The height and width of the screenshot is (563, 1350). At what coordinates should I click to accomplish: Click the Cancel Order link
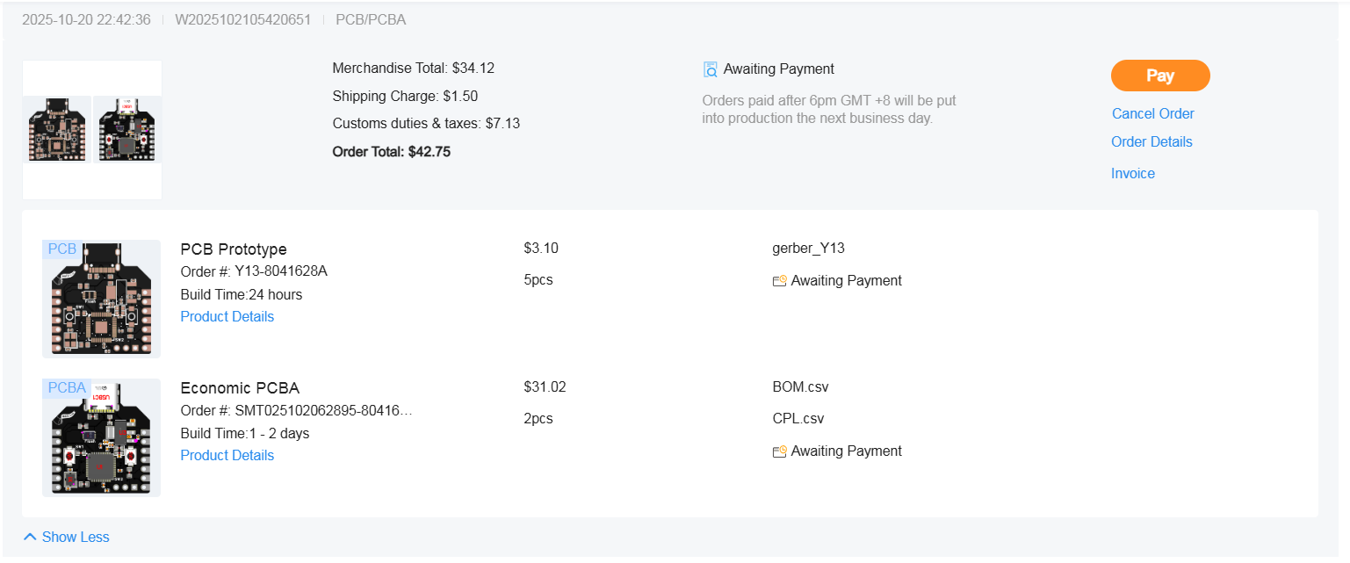pyautogui.click(x=1152, y=113)
